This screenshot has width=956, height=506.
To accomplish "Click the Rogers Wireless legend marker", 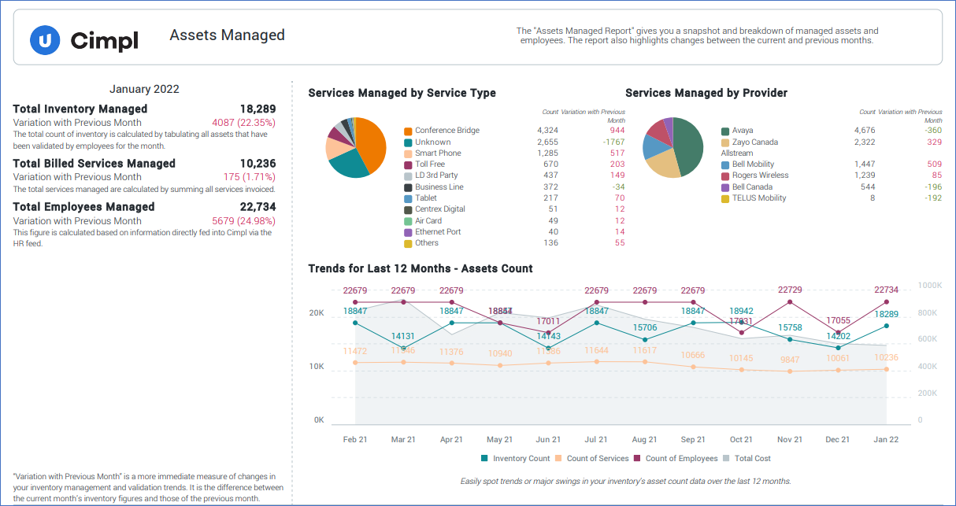I will point(725,175).
